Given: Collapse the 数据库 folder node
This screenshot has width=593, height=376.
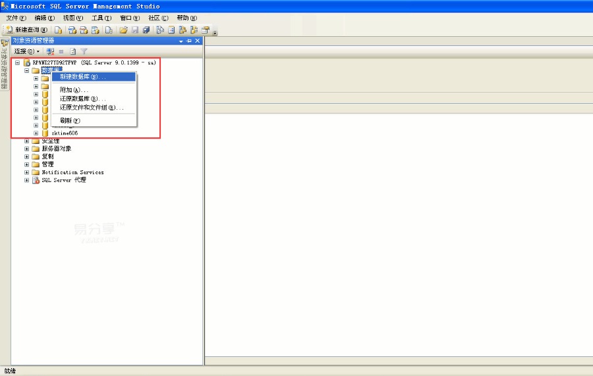Looking at the screenshot, I should [x=26, y=70].
